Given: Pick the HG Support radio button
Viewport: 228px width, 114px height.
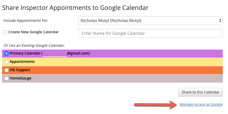Looking at the screenshot, I should click(7, 70).
